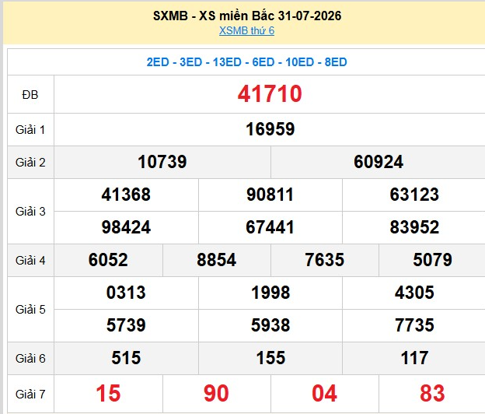
Task: Select the number 41368
Action: 126,195
